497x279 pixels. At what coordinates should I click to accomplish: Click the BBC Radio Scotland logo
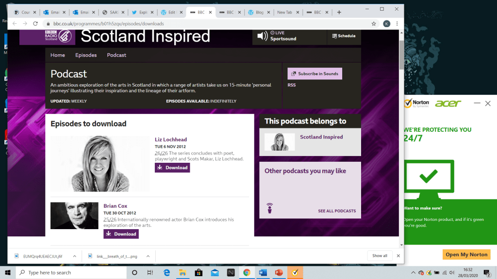pyautogui.click(x=47, y=36)
